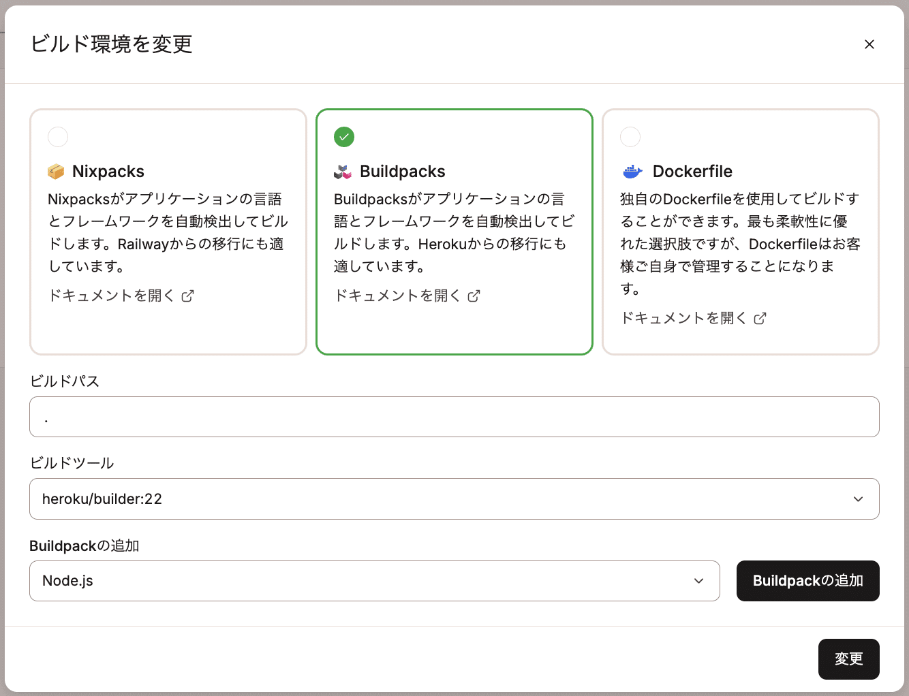This screenshot has width=909, height=696.
Task: Open Buildpacks ドキュメントを開く link
Action: coord(397,296)
